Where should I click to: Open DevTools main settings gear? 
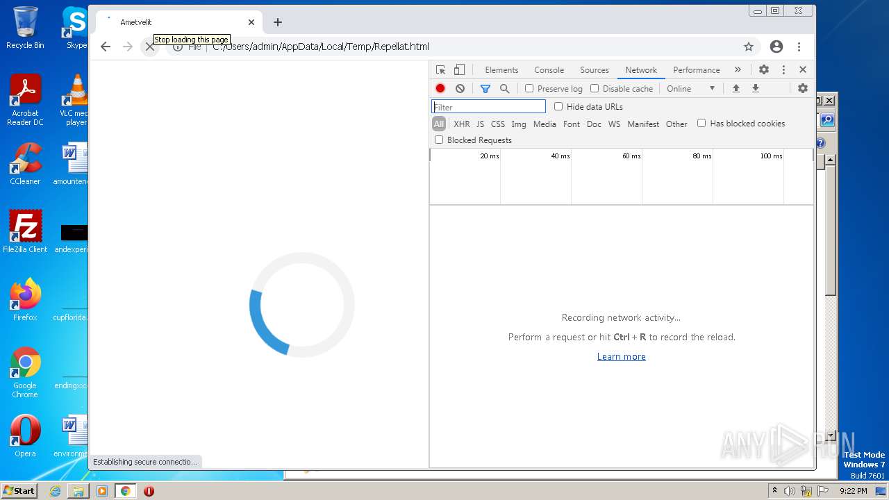tap(764, 69)
